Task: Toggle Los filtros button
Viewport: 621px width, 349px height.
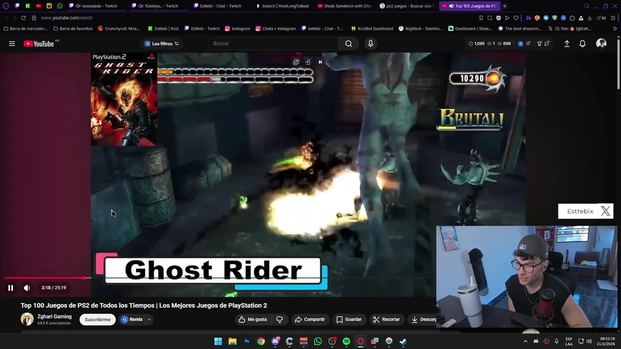Action: click(162, 44)
